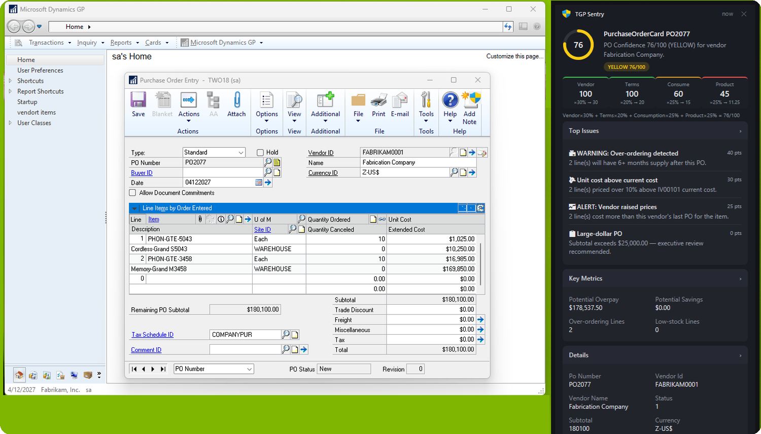This screenshot has width=761, height=434.
Task: Click the Date expansion arrow
Action: tap(268, 183)
